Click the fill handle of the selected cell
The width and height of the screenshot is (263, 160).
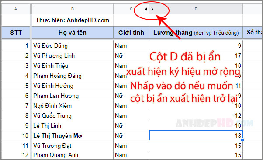pyautogui.click(x=242, y=140)
